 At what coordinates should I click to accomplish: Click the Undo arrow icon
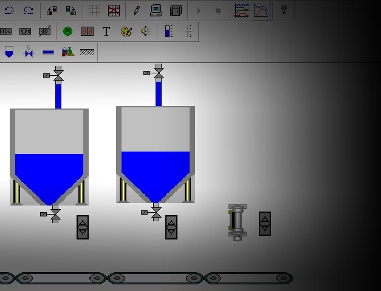tap(9, 10)
